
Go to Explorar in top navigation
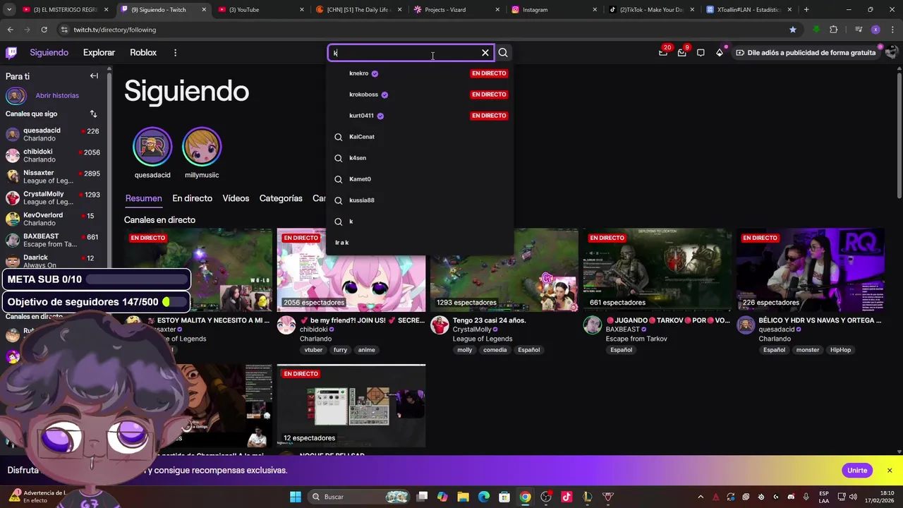[x=99, y=53]
